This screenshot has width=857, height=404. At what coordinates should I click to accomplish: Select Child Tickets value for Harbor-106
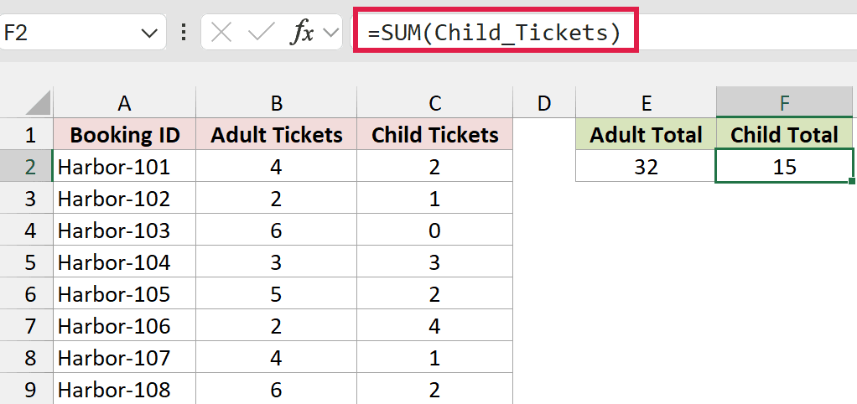point(434,326)
